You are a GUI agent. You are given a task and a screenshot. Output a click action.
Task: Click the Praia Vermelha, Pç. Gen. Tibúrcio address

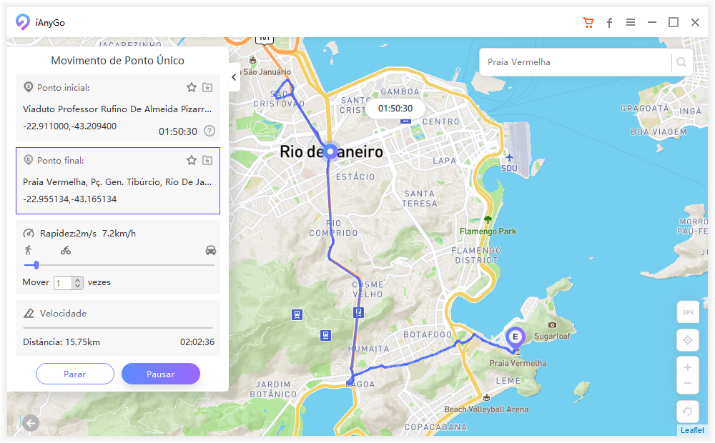coord(117,182)
